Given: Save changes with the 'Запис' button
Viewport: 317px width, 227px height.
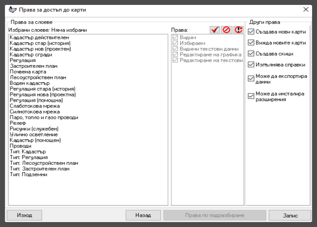Looking at the screenshot, I should tap(291, 215).
